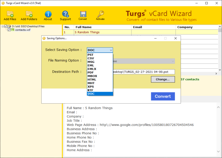Click the Turgs vCard Wizard title bar icon
Viewport: 222px width, 158px height.
pyautogui.click(x=3, y=3)
